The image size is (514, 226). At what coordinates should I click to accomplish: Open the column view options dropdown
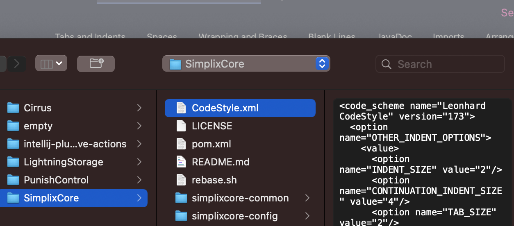coord(51,63)
